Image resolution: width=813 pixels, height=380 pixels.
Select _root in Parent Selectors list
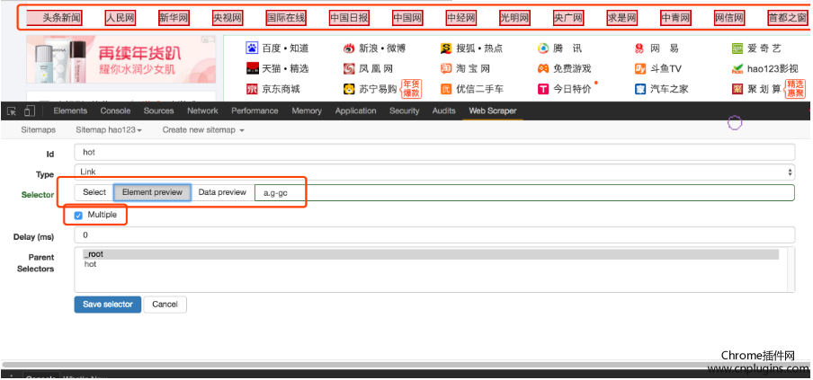coord(431,254)
